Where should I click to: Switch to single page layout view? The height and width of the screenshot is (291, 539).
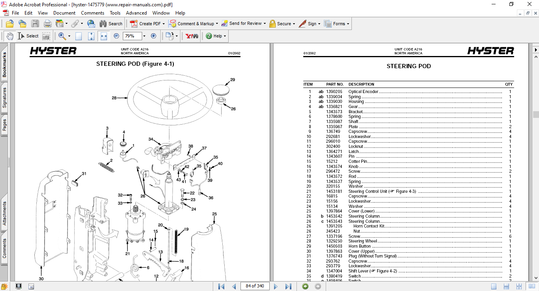[x=493, y=286]
